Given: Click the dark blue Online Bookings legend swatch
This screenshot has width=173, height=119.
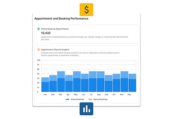Looking at the screenshot, I should pyautogui.click(x=67, y=99).
